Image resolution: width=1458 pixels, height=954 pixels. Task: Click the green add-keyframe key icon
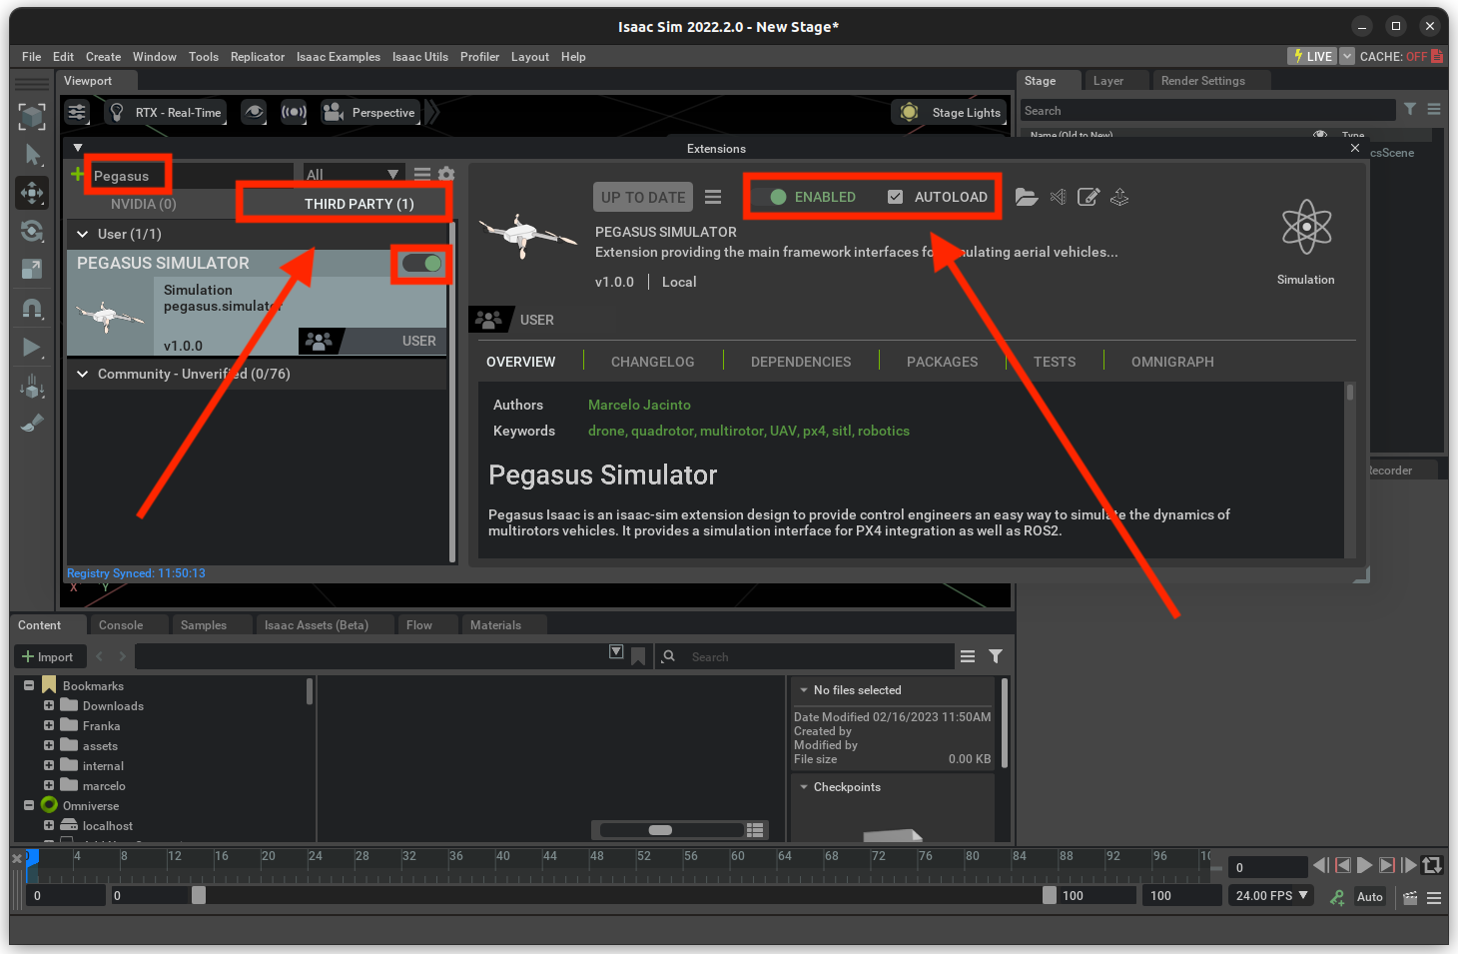pyautogui.click(x=1336, y=897)
